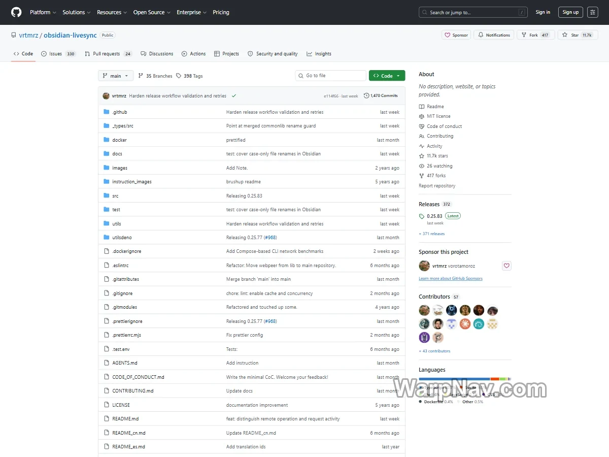The height and width of the screenshot is (457, 609).
Task: Click folder icon beside src
Action: (107, 195)
